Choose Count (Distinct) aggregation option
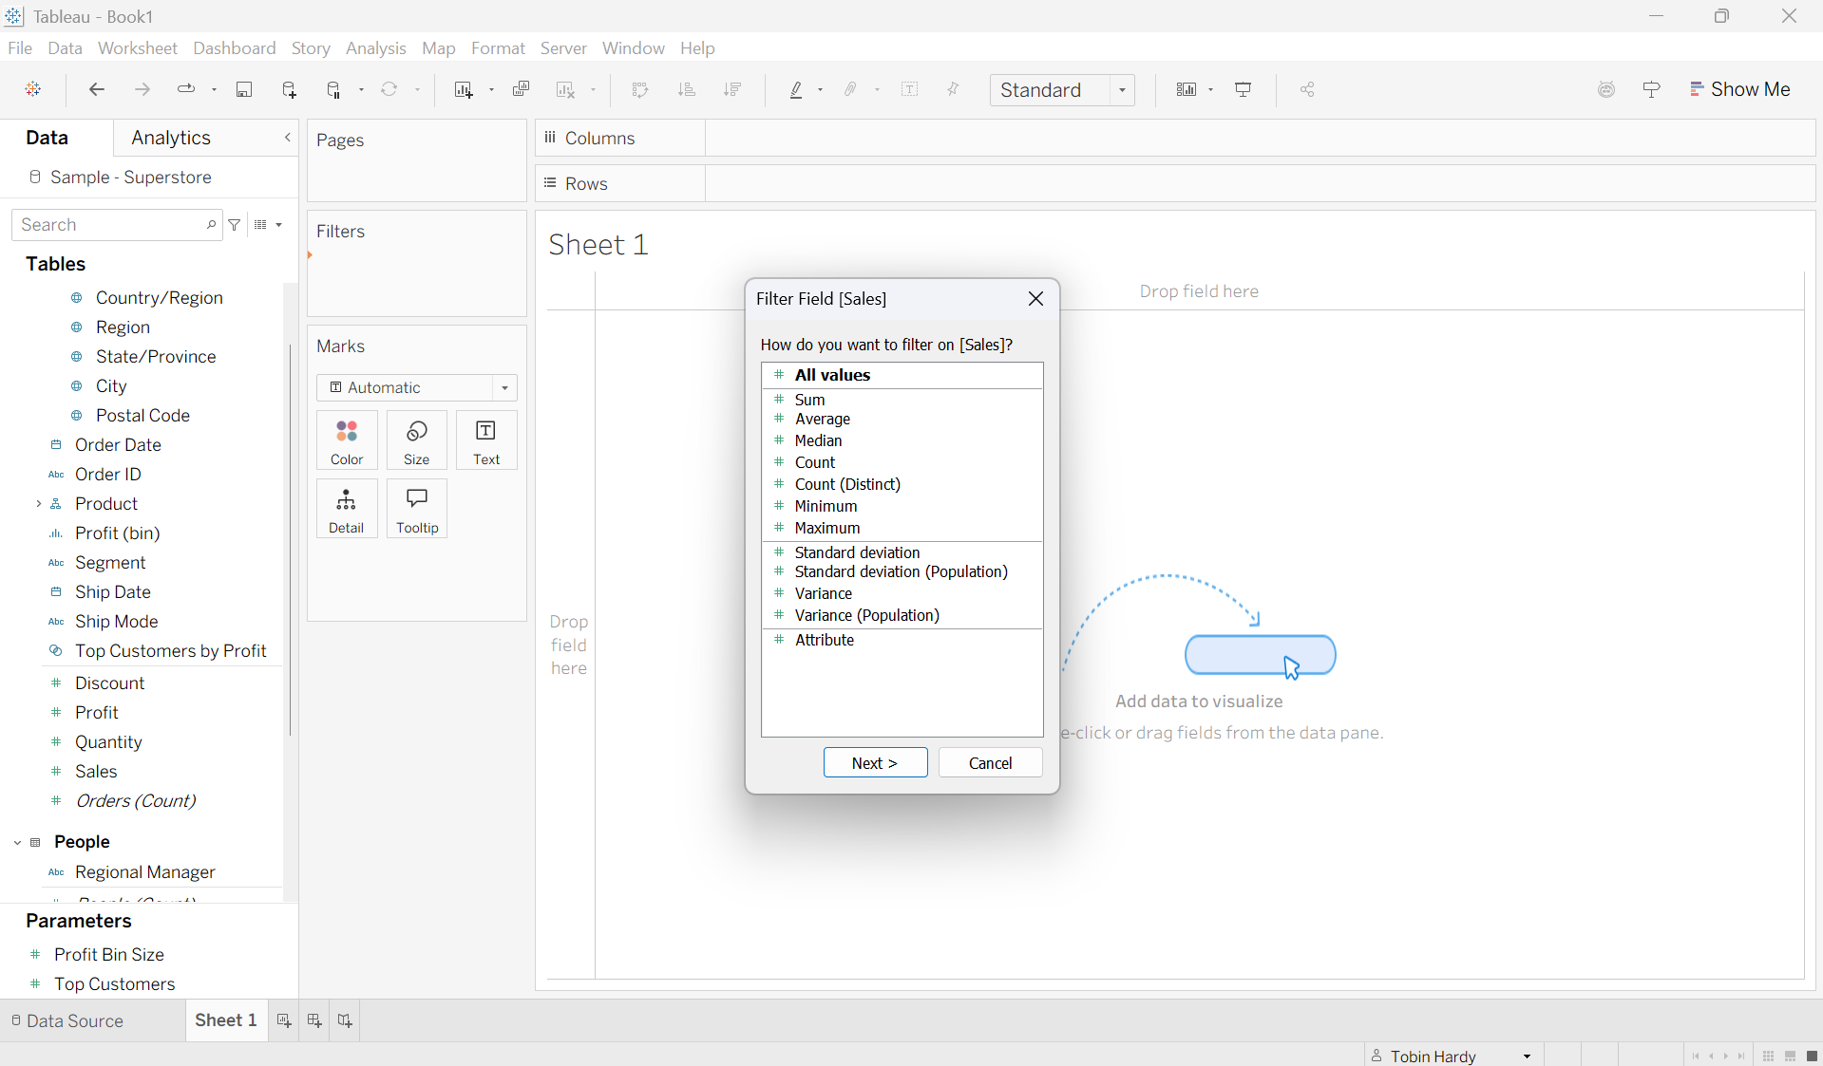The image size is (1823, 1066). [847, 484]
